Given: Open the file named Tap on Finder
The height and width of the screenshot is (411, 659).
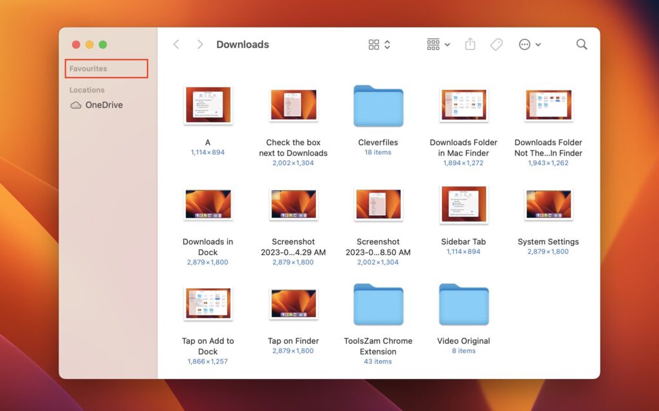Looking at the screenshot, I should point(293,304).
